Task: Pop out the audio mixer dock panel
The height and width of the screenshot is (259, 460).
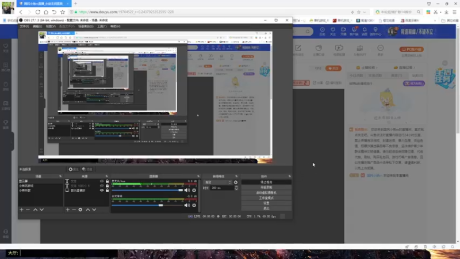Action: 198,176
